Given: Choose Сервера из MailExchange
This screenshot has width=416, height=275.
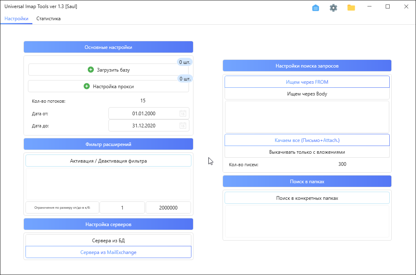Looking at the screenshot, I should tap(108, 252).
